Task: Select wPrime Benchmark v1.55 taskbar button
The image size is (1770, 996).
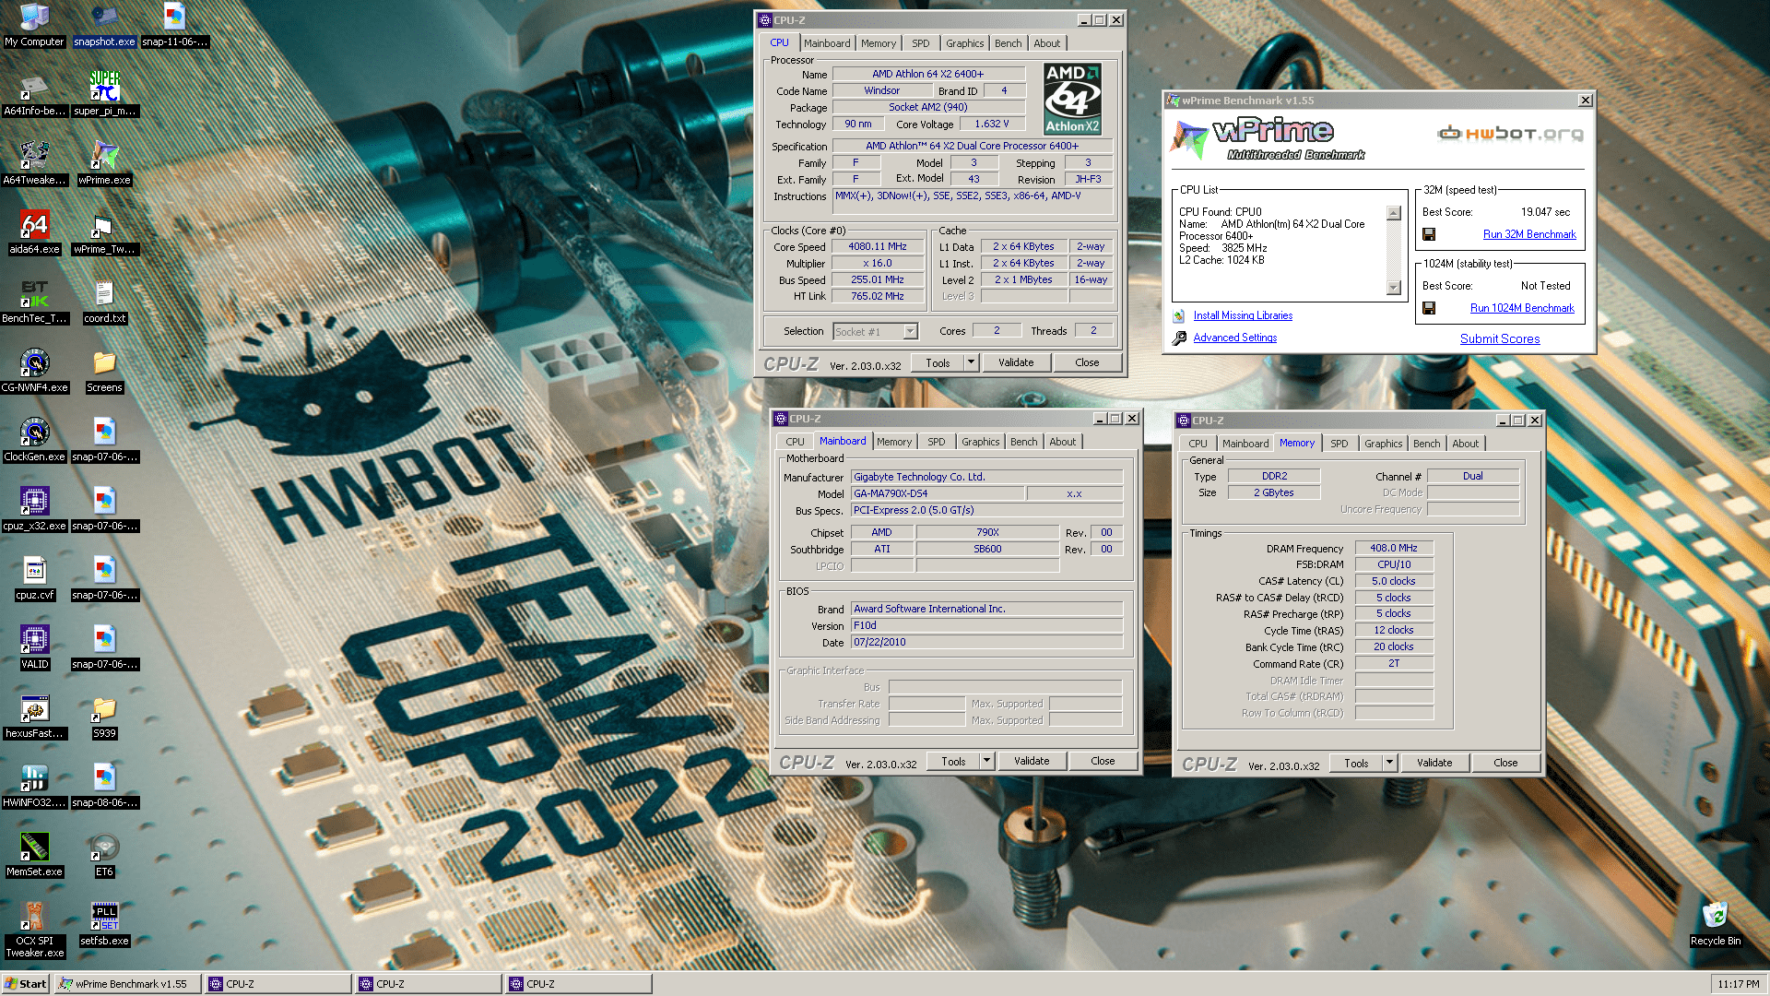Action: (x=127, y=984)
